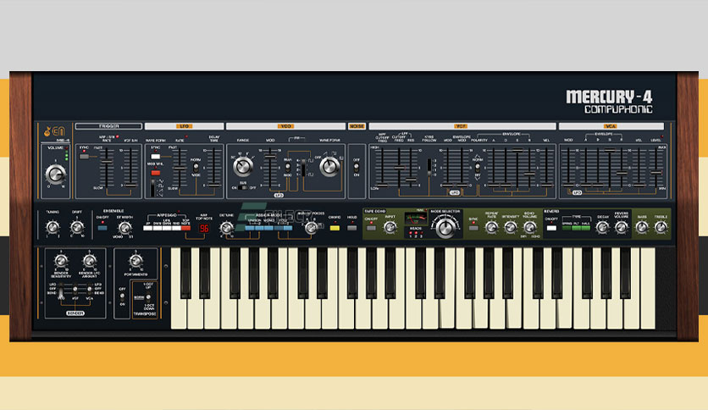Click the LFO Rate slider handle
This screenshot has height=410, width=708.
tap(180, 168)
